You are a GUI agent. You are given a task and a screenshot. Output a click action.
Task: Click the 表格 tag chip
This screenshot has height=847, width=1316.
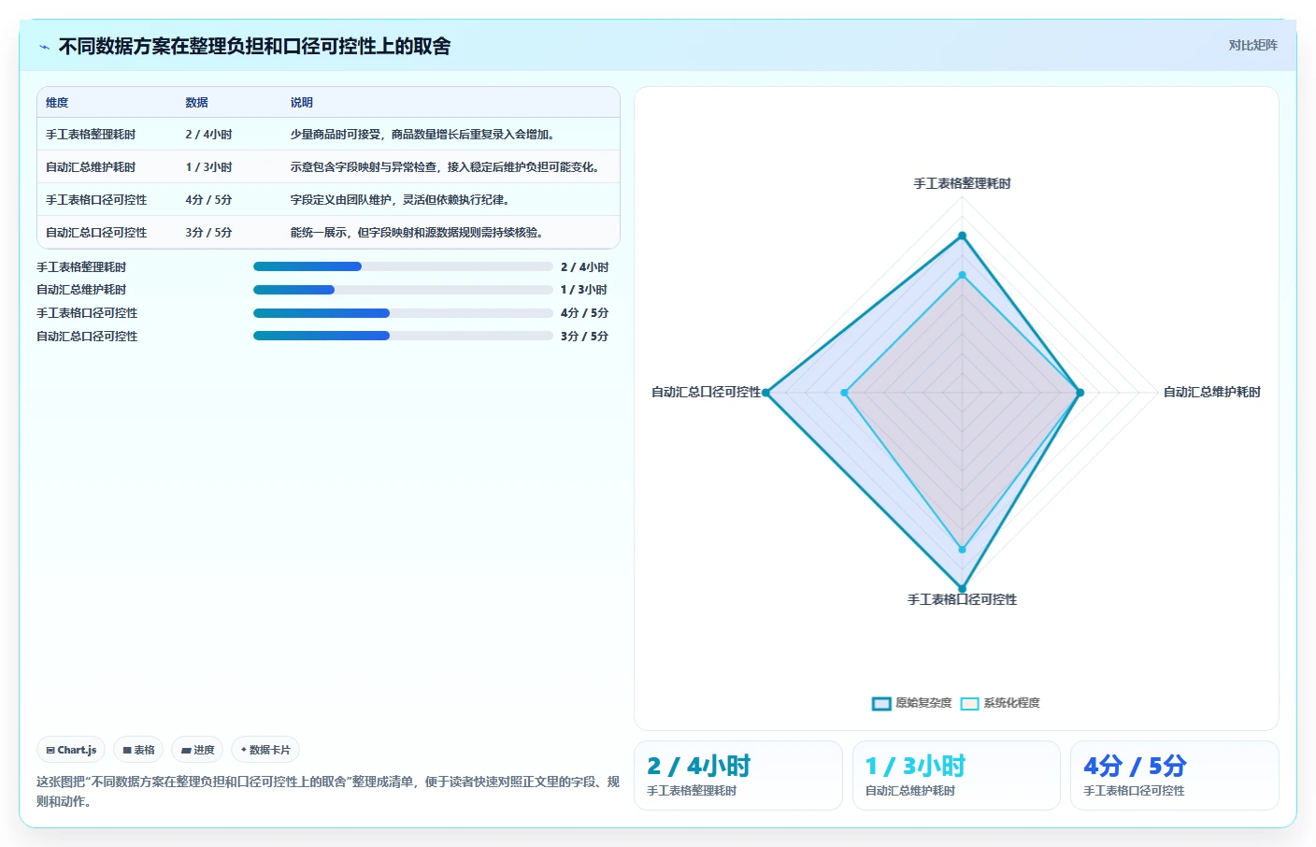click(x=138, y=750)
